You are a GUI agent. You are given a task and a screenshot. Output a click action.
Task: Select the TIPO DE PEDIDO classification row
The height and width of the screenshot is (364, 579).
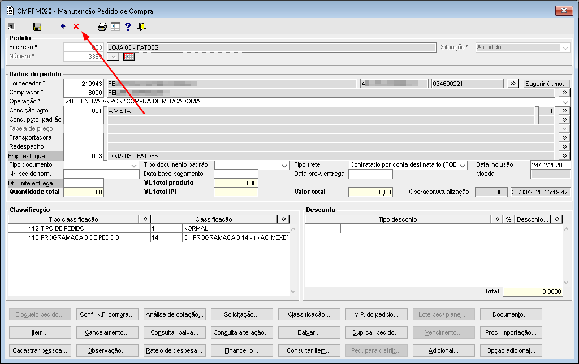[x=149, y=228]
